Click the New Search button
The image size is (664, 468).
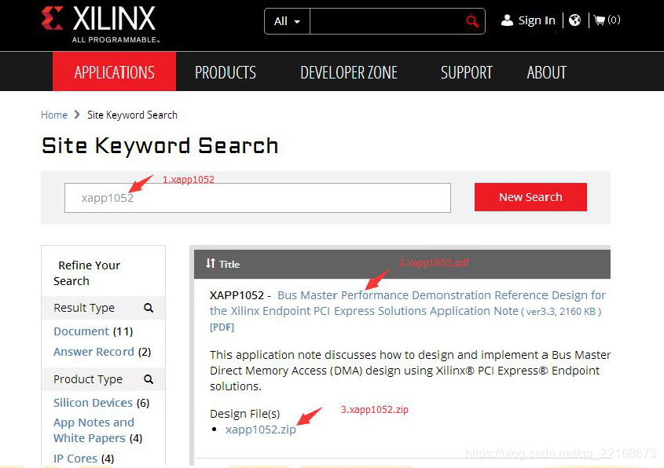coord(530,197)
